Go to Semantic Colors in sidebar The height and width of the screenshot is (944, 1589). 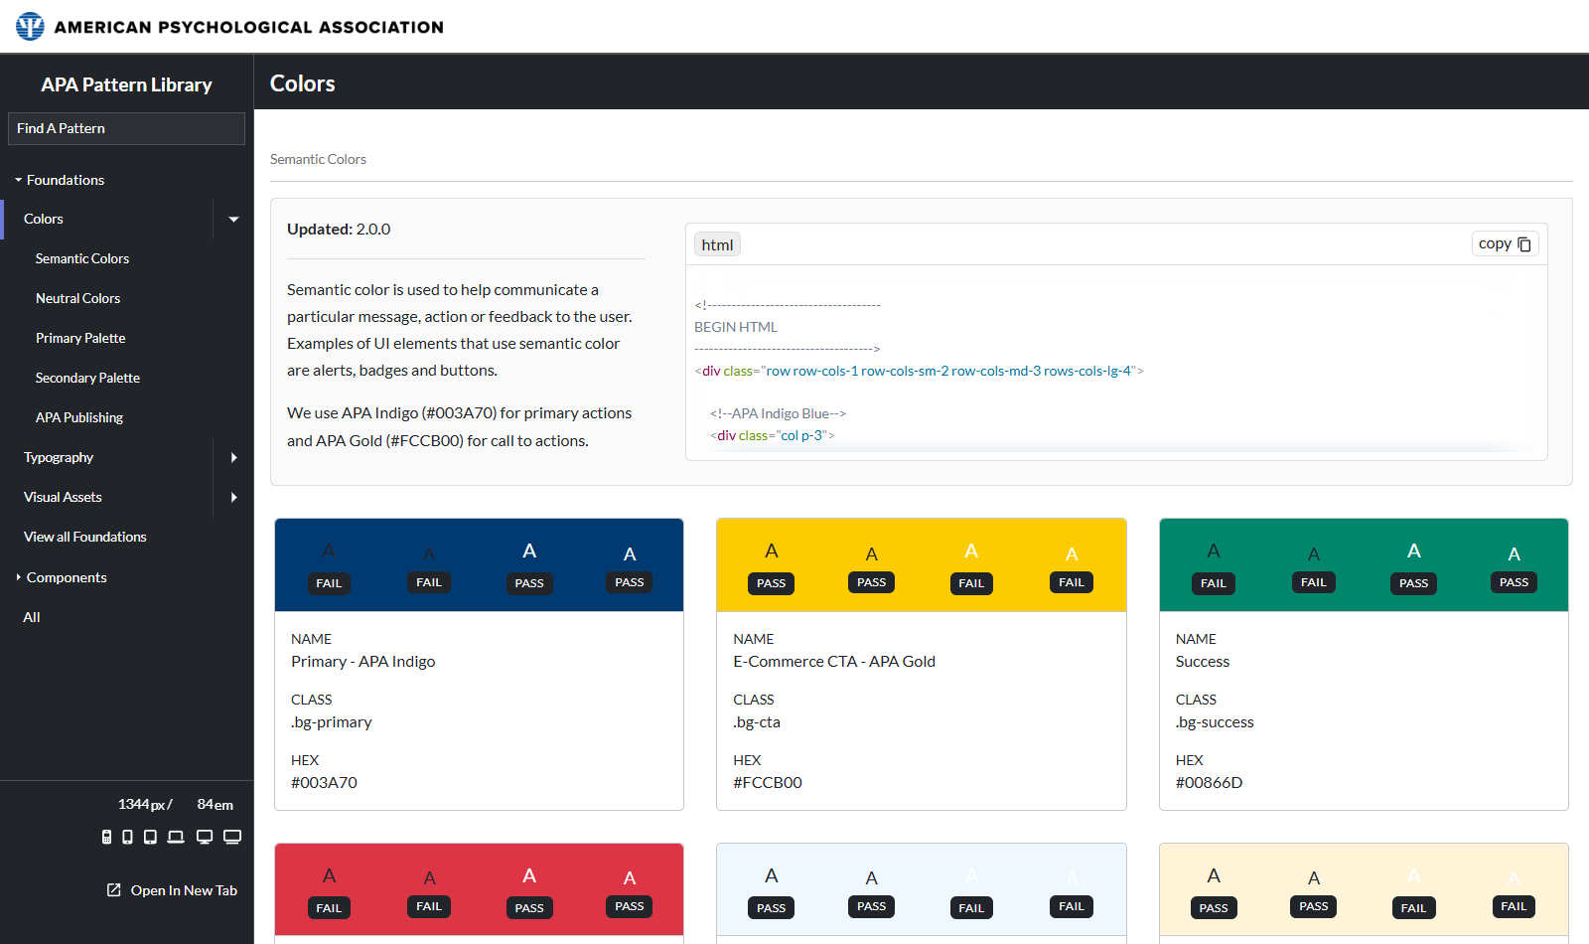pyautogui.click(x=82, y=258)
